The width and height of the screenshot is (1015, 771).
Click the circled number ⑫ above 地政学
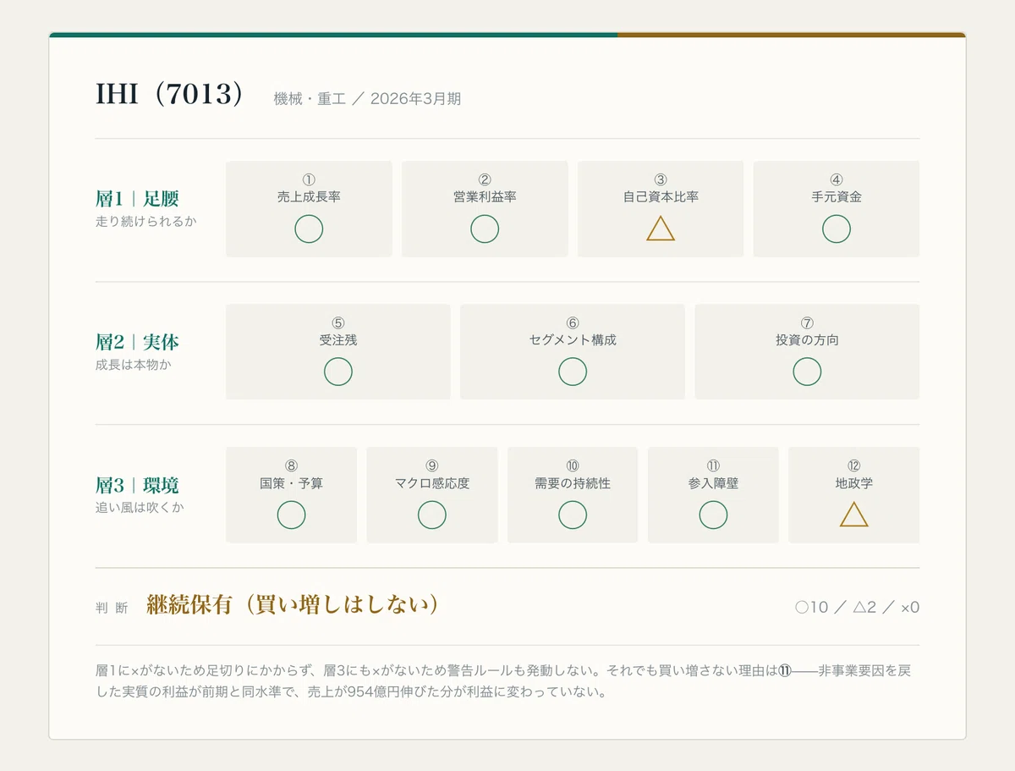coord(854,466)
